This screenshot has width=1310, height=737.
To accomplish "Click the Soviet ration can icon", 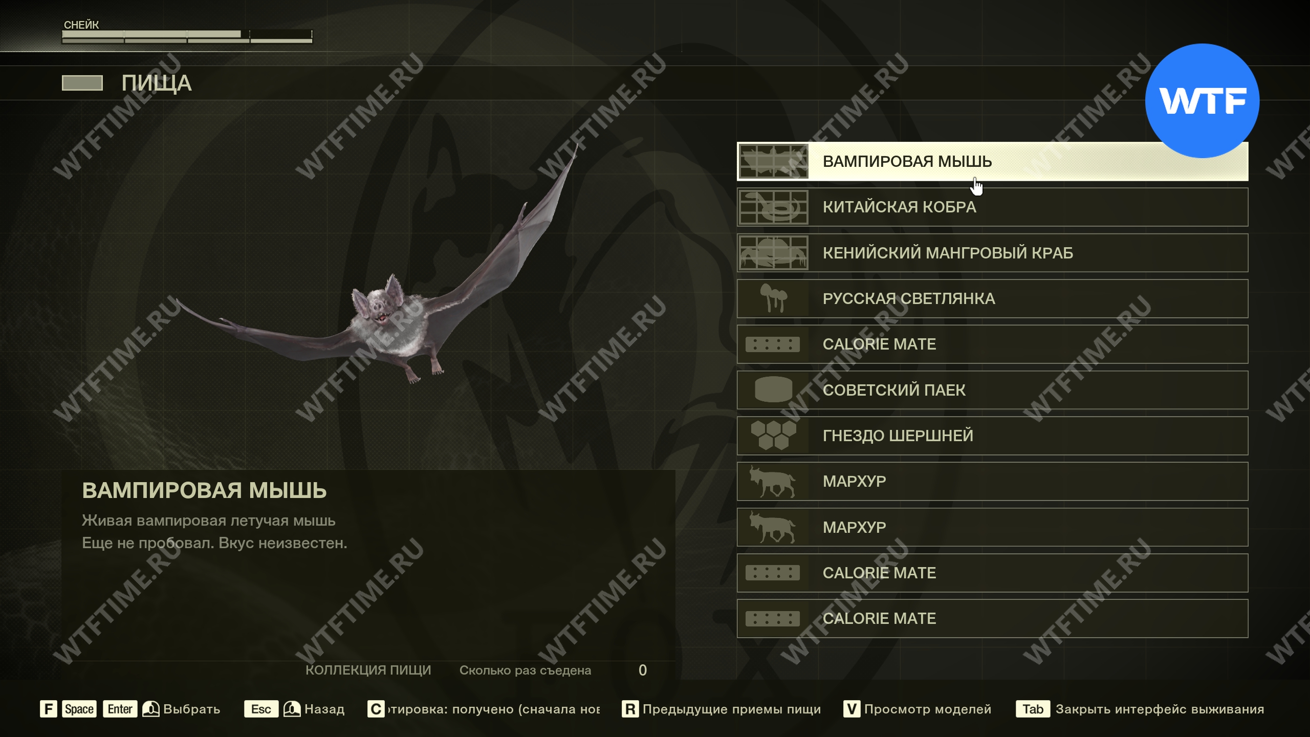I will (x=773, y=390).
